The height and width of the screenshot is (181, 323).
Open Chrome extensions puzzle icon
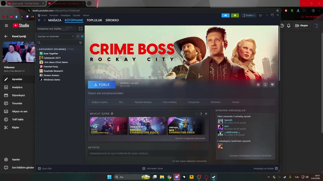304,11
